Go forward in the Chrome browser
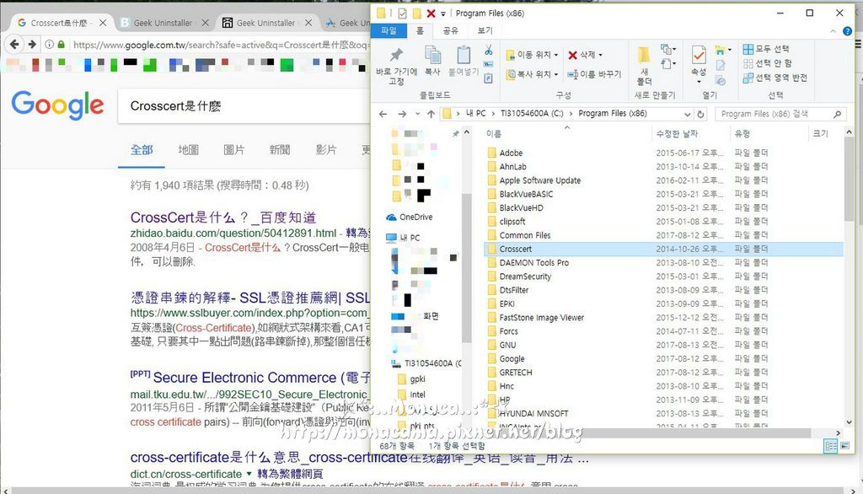Screen dimensions: 863x494 tap(32, 44)
